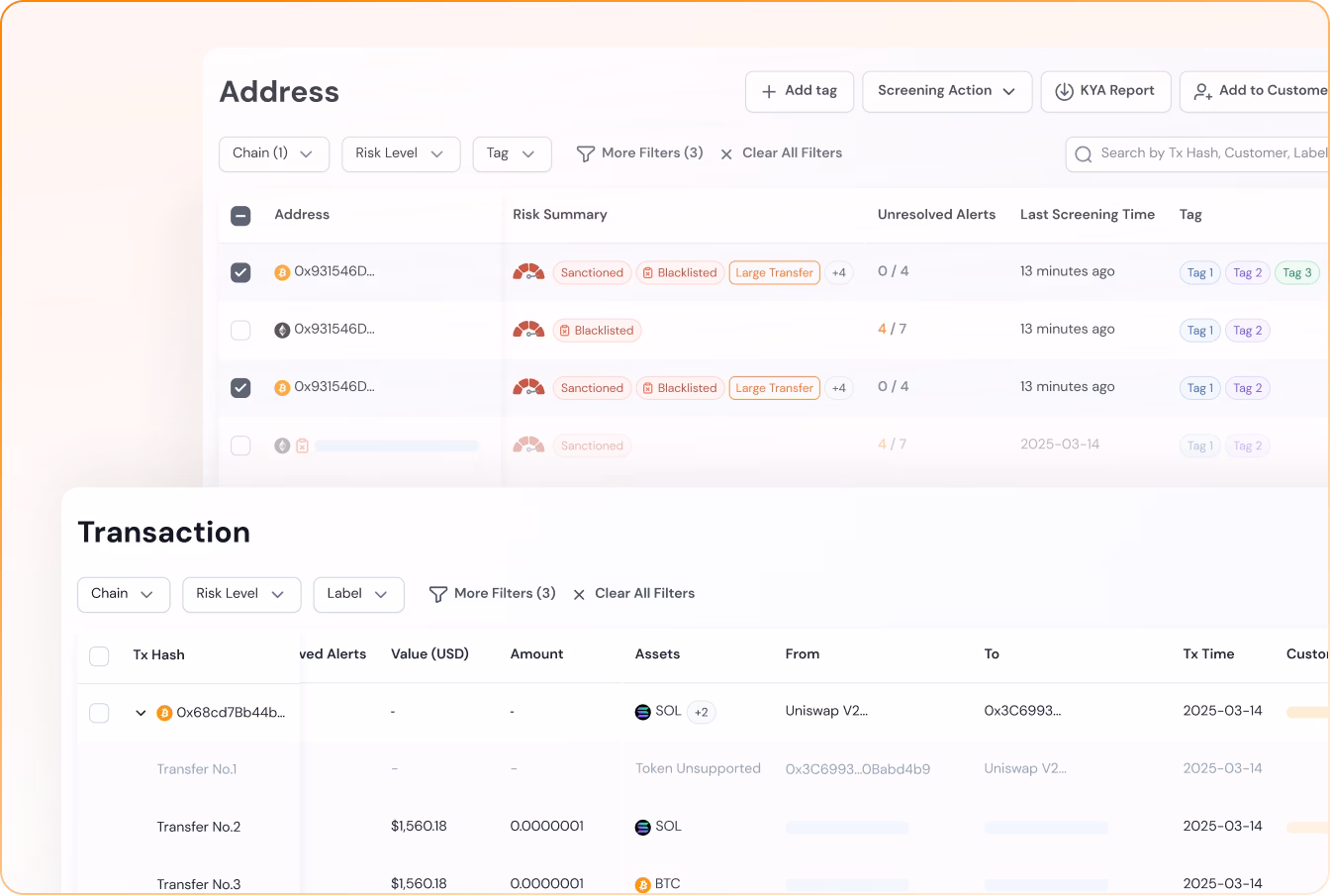Select all transactions via Tx Hash header checkbox
1330x895 pixels.
[x=99, y=655]
